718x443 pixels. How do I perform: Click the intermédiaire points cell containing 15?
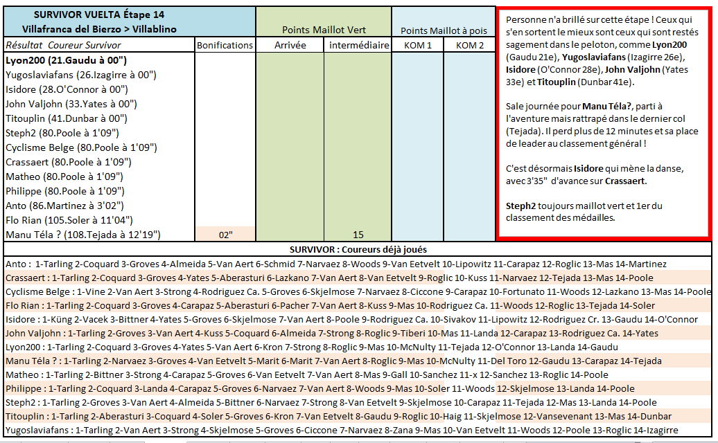click(x=358, y=235)
